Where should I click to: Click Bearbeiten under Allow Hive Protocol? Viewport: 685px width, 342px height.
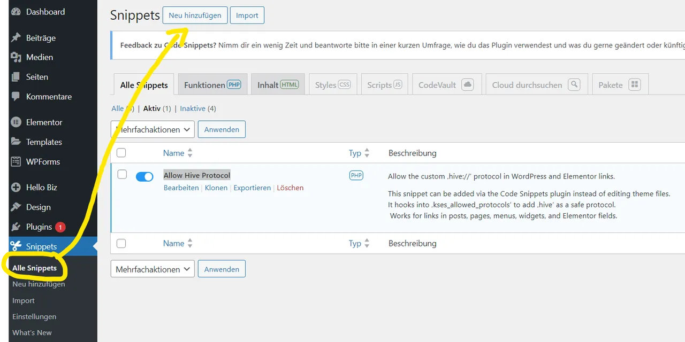coord(181,188)
